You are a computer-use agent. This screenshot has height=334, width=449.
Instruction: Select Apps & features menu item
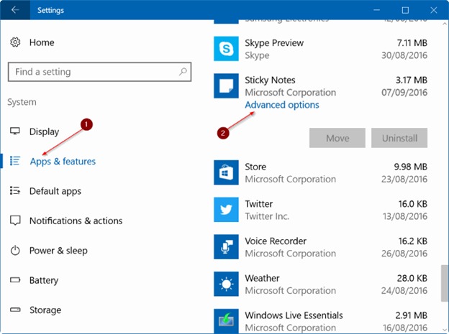(63, 162)
